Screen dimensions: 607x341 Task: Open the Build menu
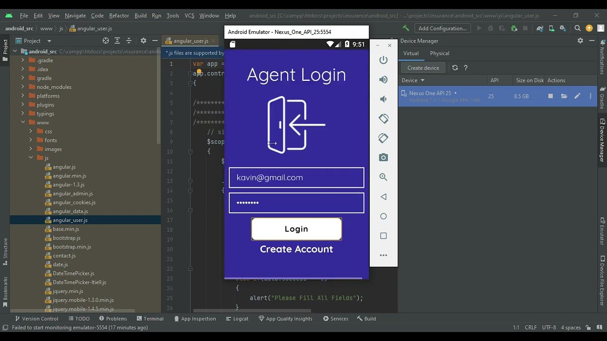[140, 16]
